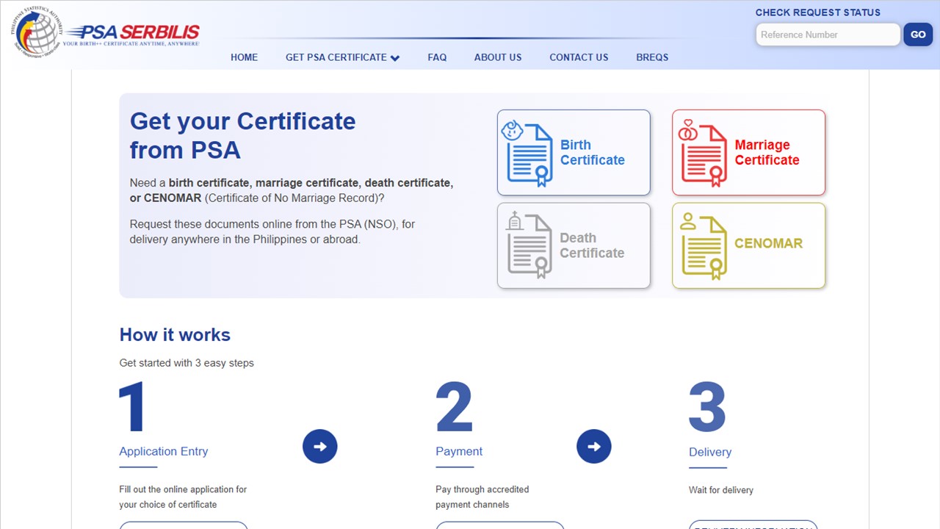Click the wedding rings marriage certificate icon
The image size is (940, 529).
(702, 153)
